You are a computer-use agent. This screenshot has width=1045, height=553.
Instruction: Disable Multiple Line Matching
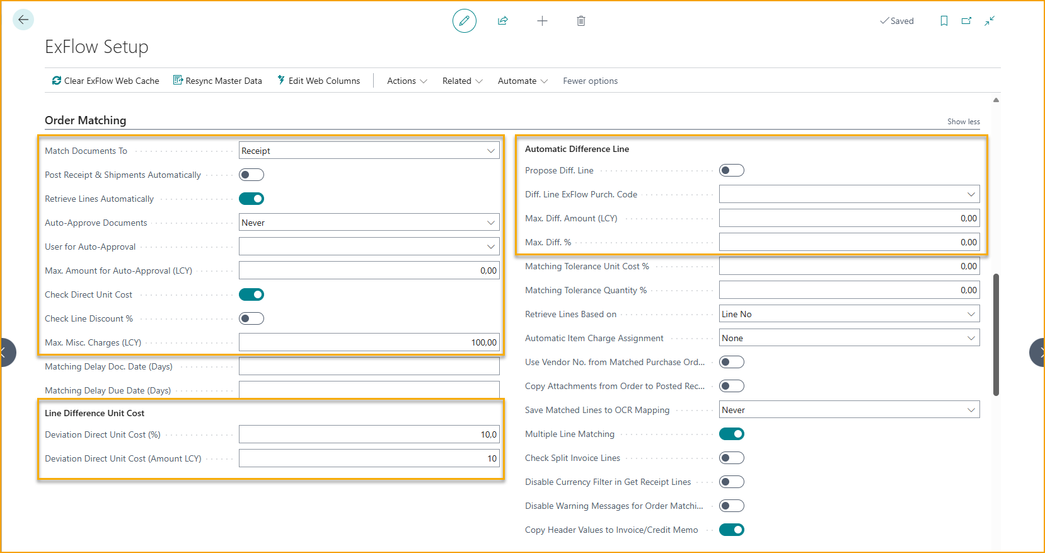tap(732, 434)
